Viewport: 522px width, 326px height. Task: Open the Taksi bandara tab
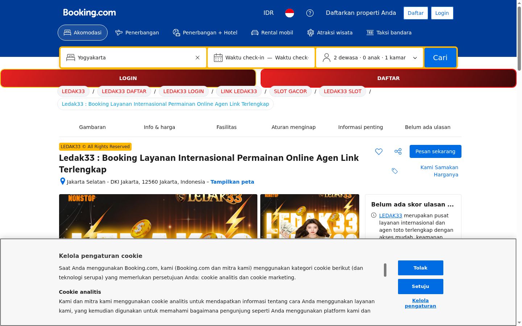pos(389,33)
